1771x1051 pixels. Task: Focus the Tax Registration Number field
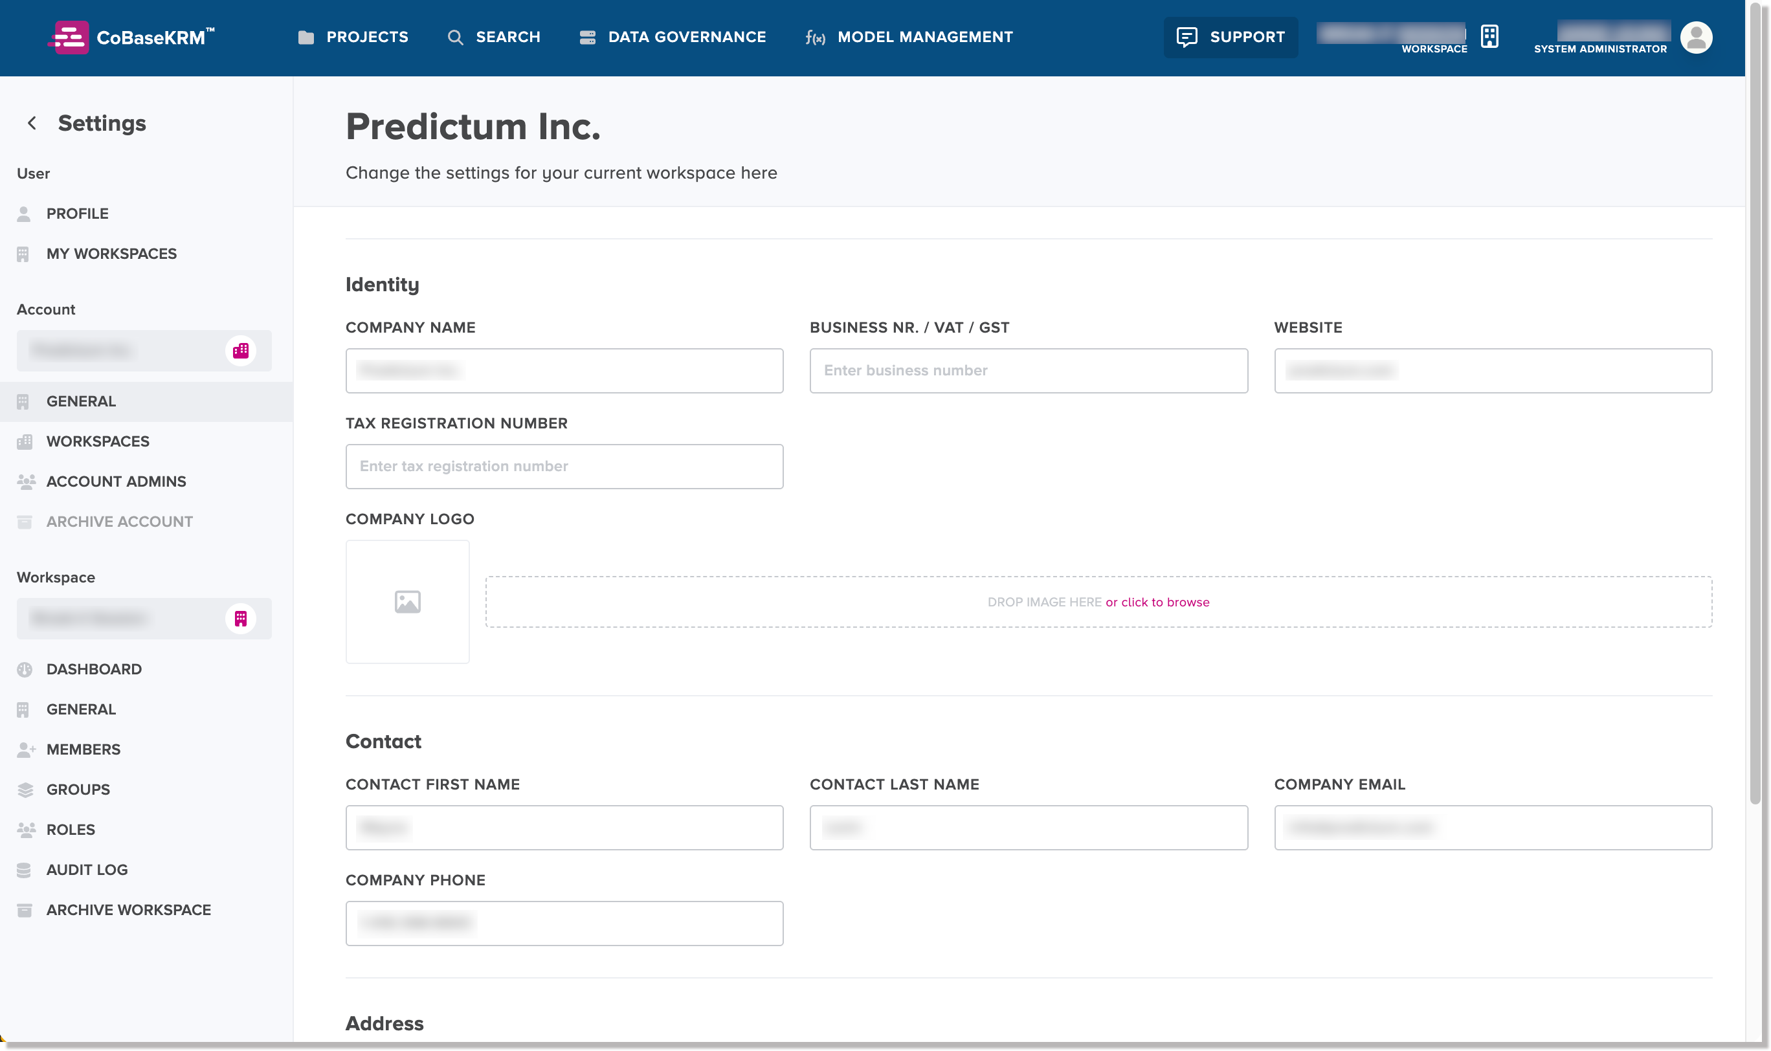coord(564,467)
